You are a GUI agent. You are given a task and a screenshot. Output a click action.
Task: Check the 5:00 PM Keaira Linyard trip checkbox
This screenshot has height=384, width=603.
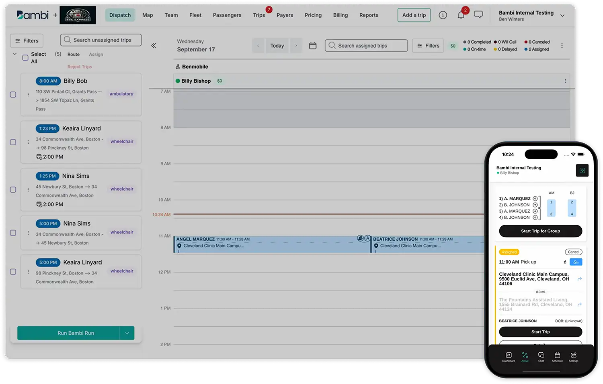click(x=13, y=272)
